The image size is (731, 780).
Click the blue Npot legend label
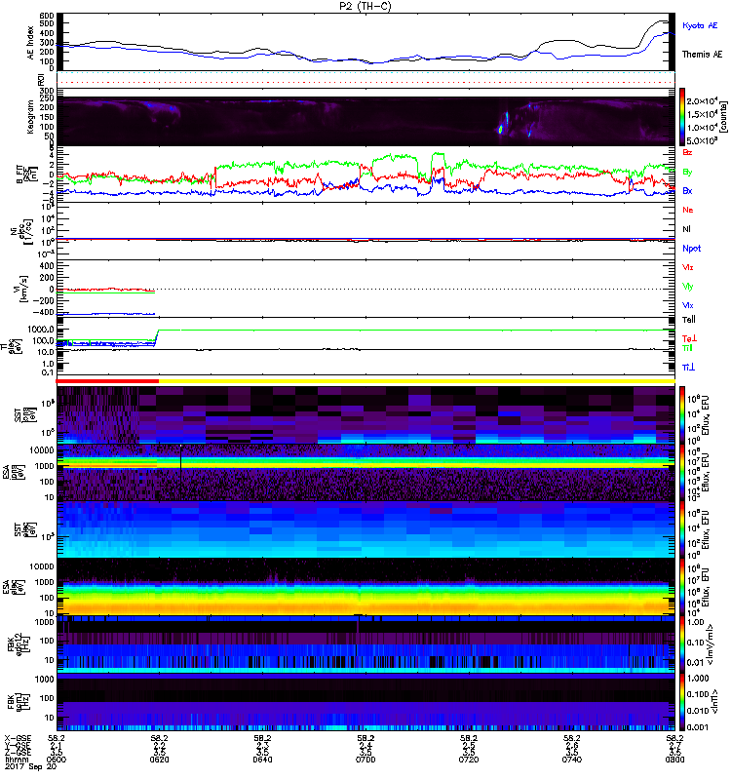(x=691, y=249)
